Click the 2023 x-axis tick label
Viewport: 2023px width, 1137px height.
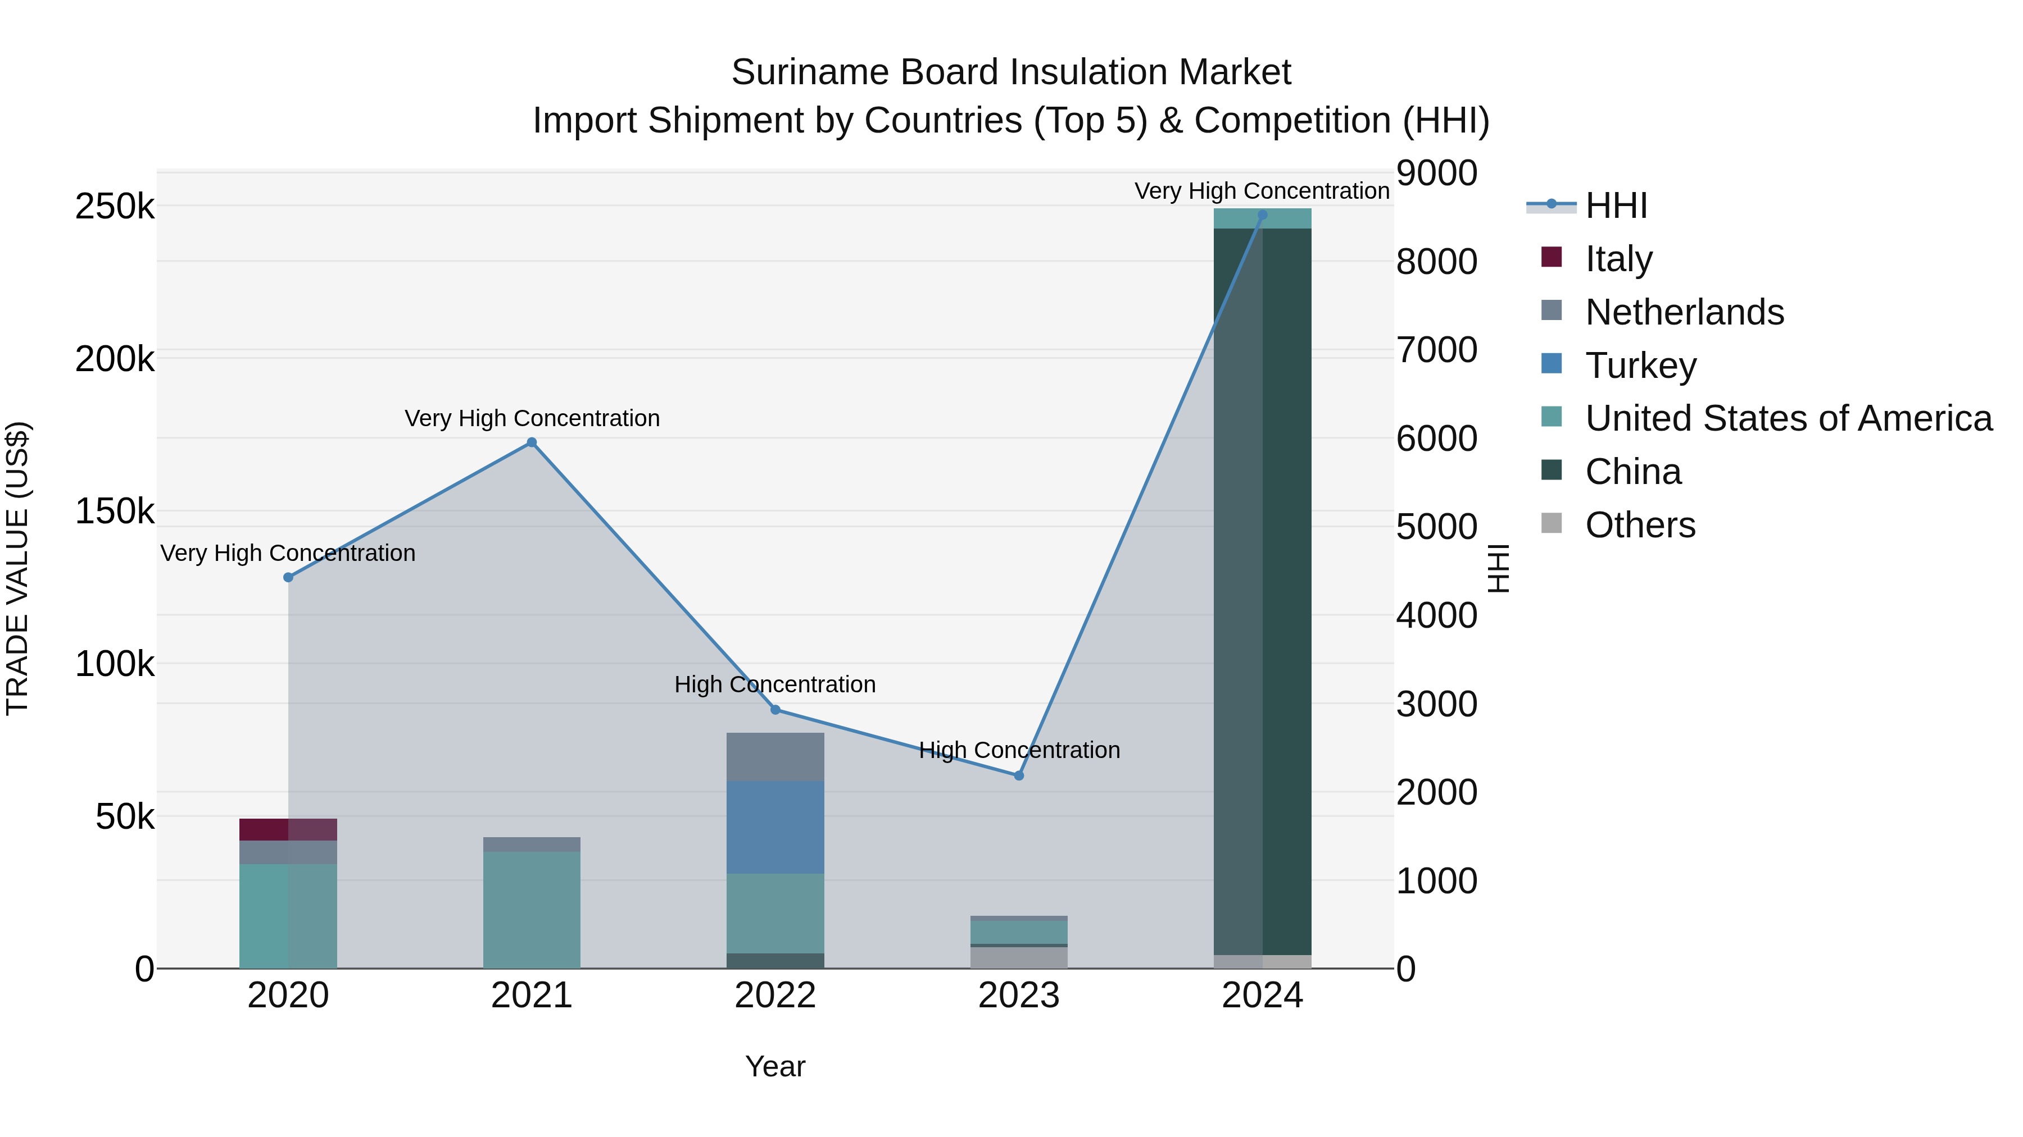coord(1019,996)
